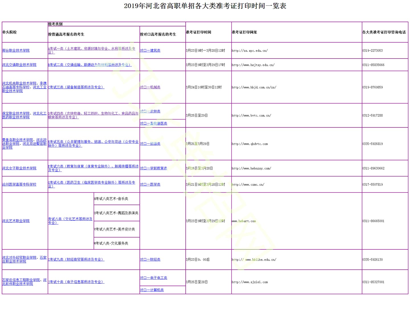The image size is (410, 312).
Task: Click 河北女子职业技术学院 school link
Action: coord(19,168)
